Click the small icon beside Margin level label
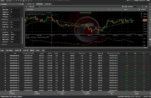 pos(115,92)
